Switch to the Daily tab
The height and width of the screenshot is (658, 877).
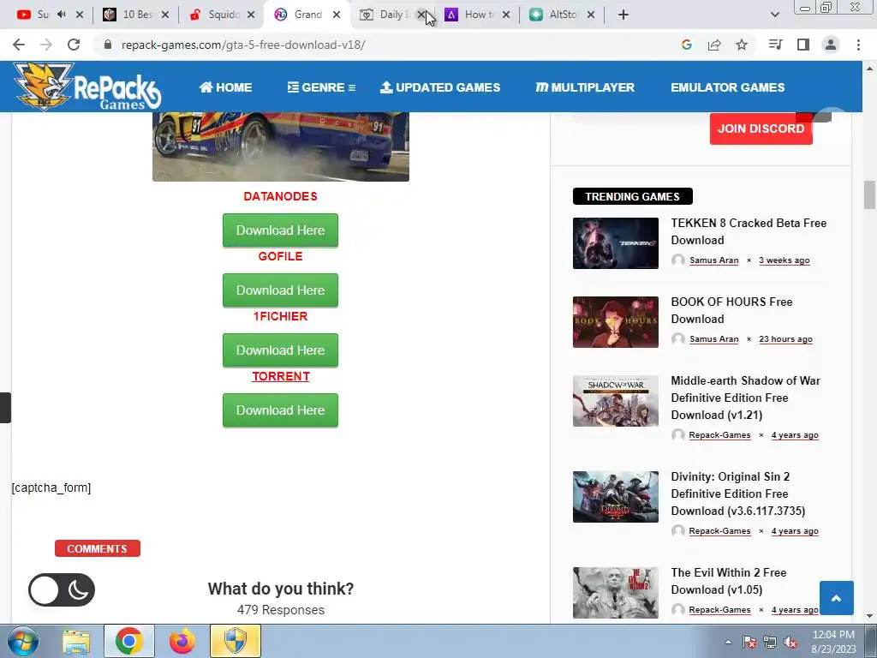tap(385, 15)
